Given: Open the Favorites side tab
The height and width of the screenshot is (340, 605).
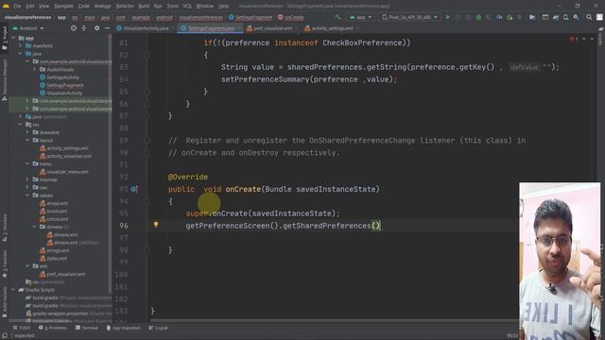Looking at the screenshot, I should [5, 264].
